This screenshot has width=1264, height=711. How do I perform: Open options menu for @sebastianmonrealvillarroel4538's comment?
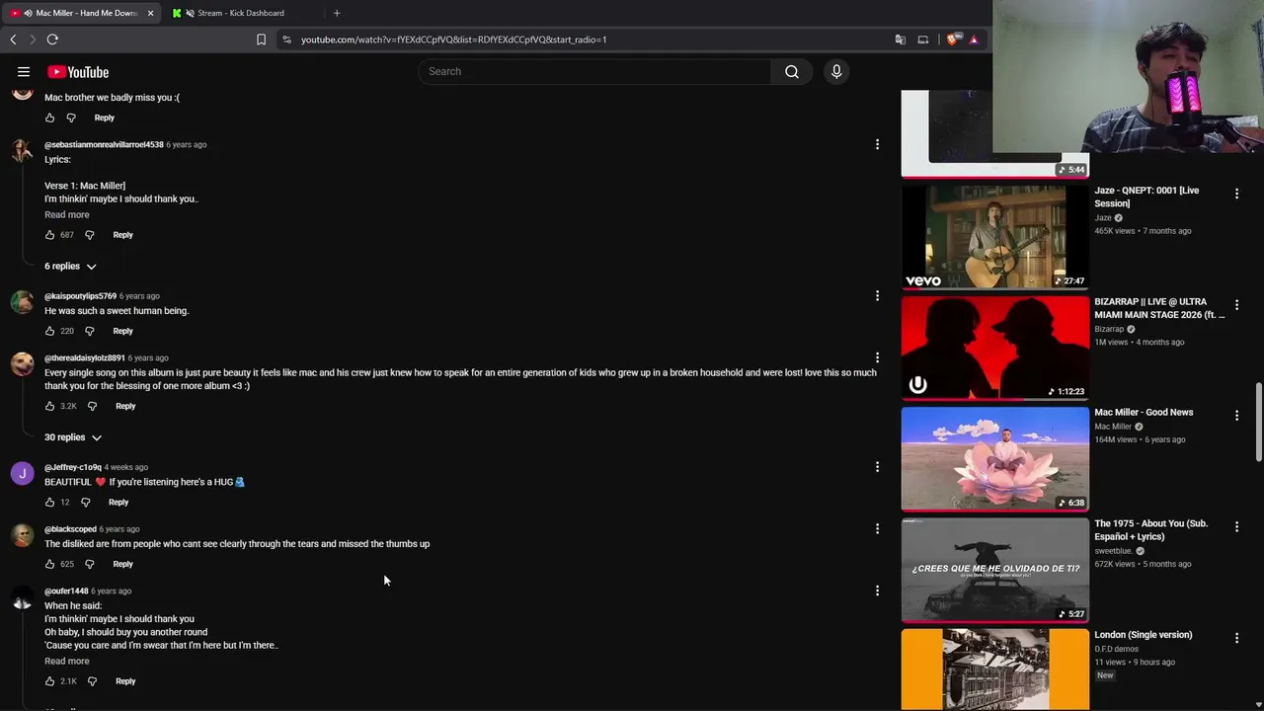pos(877,145)
